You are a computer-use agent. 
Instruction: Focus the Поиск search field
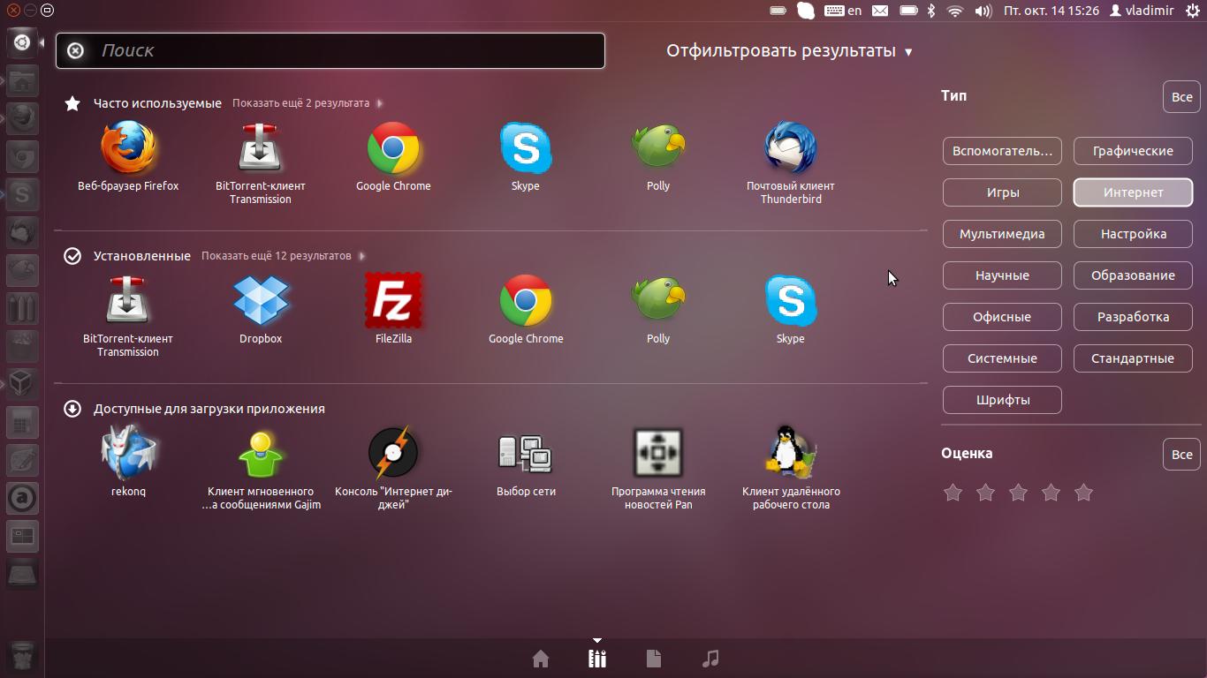pos(330,50)
